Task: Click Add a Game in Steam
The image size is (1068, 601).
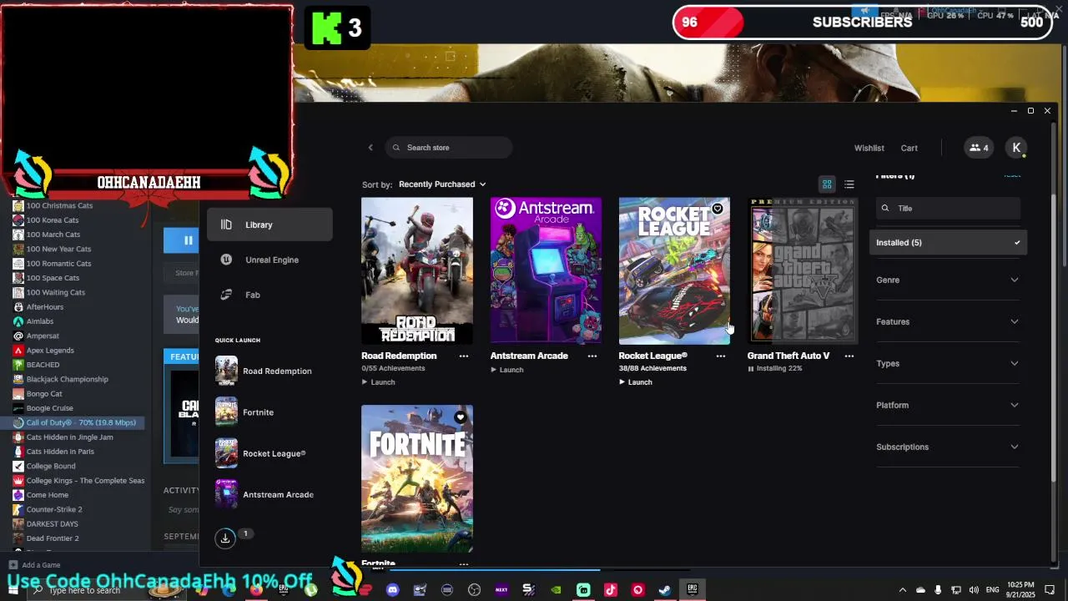Action: point(34,565)
